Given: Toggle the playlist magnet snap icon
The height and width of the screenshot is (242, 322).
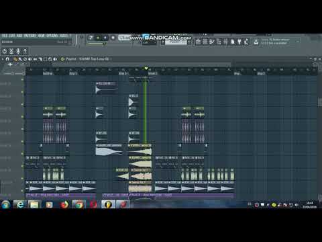Looking at the screenshot, I should point(7,59).
